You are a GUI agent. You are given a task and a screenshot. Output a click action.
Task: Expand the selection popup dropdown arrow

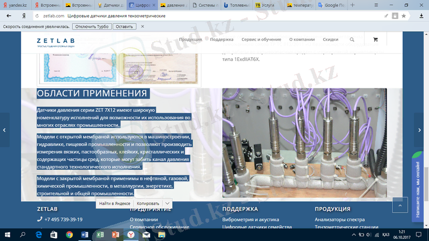coord(167,204)
